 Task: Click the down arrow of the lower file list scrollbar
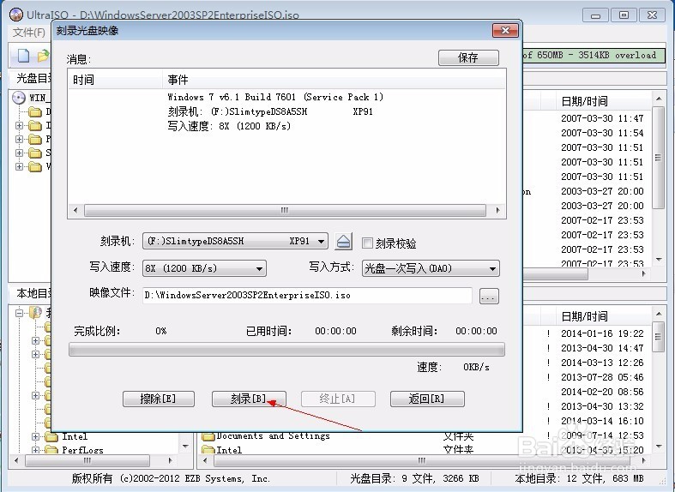coord(658,447)
